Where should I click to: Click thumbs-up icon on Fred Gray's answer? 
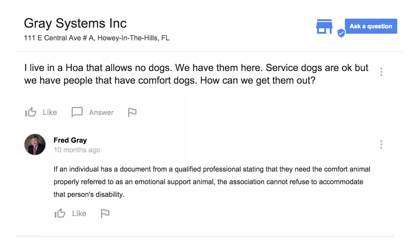pos(60,213)
